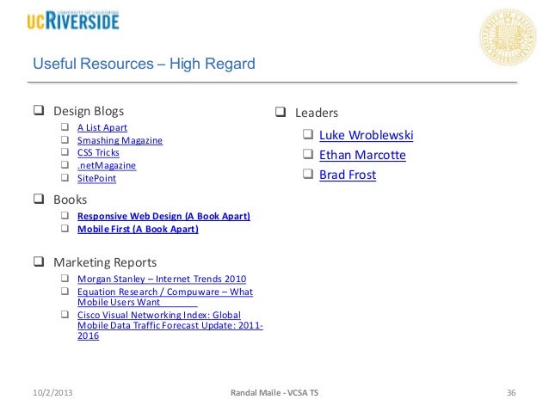Open Equation Research / Compuware report link
Image resolution: width=549 pixels, height=412 pixels.
[x=165, y=297]
